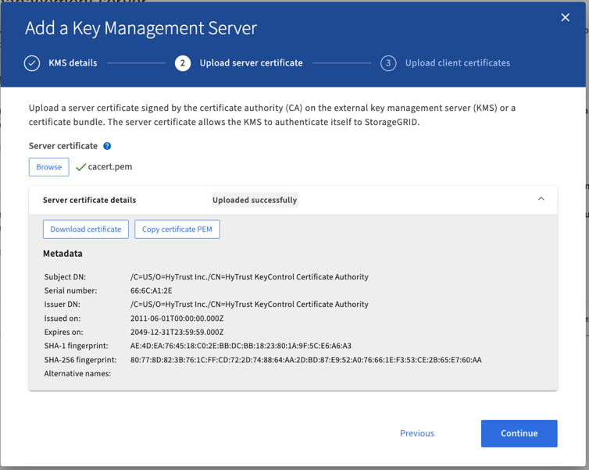Click the Server certificate details header
The height and width of the screenshot is (470, 589).
pos(89,200)
